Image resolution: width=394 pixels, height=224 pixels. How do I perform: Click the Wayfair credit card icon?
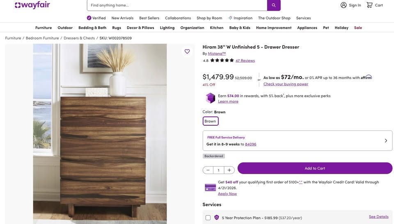tap(211, 188)
